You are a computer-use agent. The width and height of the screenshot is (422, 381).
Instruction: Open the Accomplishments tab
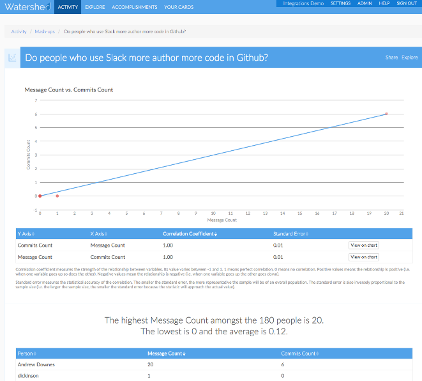[134, 7]
